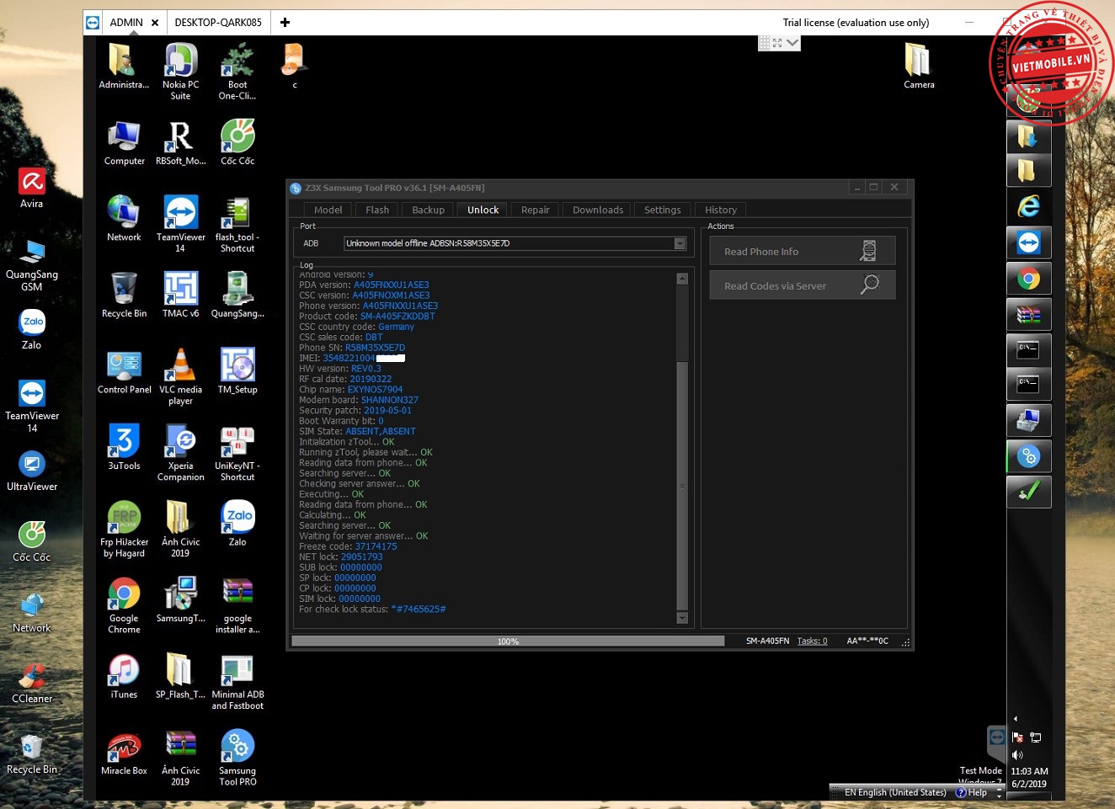
Task: Select Avira icon on local desktop
Action: click(32, 187)
